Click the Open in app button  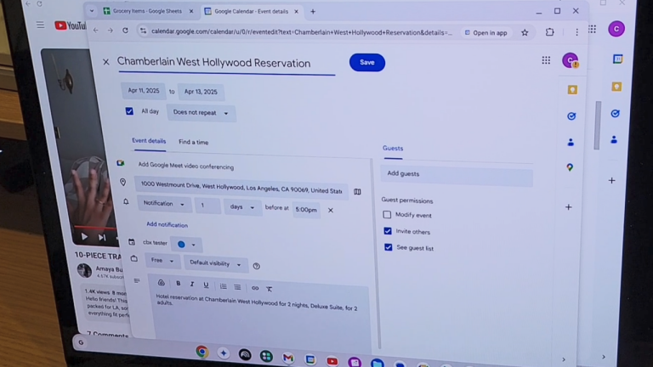[x=486, y=33]
